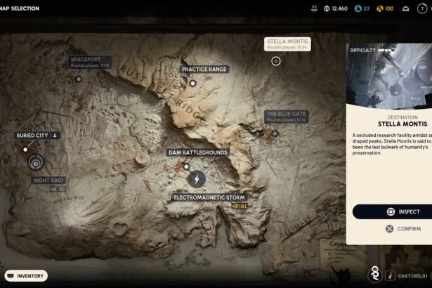Click the gold currency icon showing 100
Screen dimensions: 432x288
click(380, 8)
